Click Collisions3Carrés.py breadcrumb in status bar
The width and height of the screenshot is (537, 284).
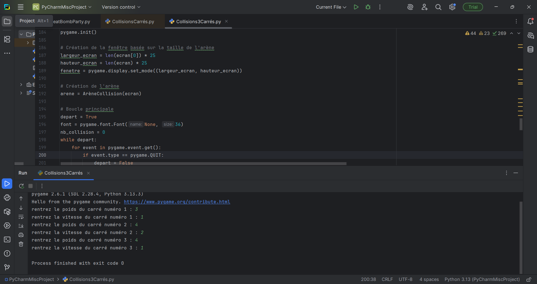(x=88, y=279)
